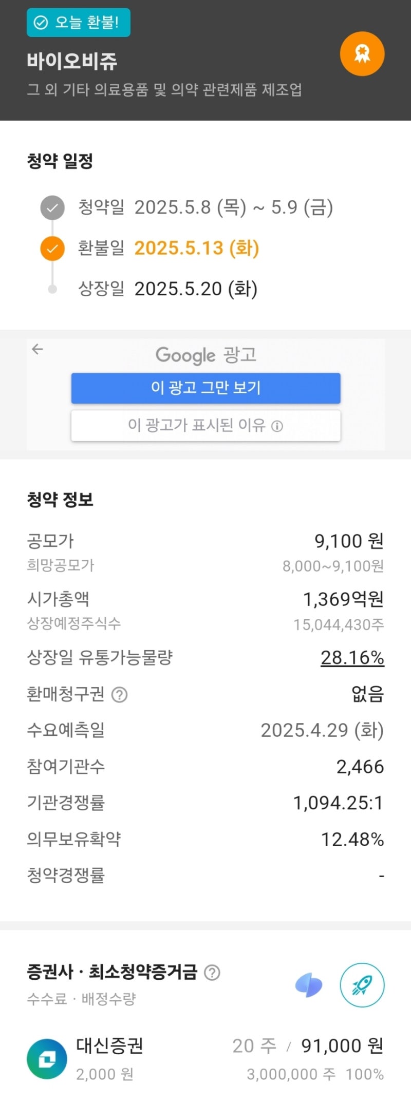
Task: Tap the orange award ribbon icon
Action: pos(362,54)
